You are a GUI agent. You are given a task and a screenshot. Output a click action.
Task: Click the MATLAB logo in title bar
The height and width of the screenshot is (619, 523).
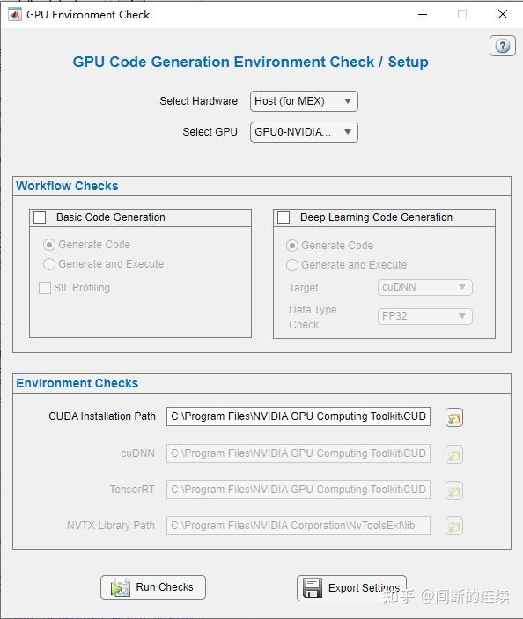(x=15, y=15)
